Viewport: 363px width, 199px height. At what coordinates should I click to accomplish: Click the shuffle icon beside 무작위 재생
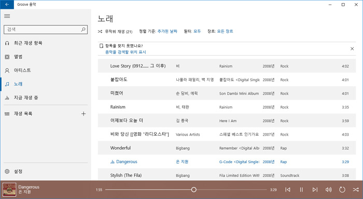point(100,31)
